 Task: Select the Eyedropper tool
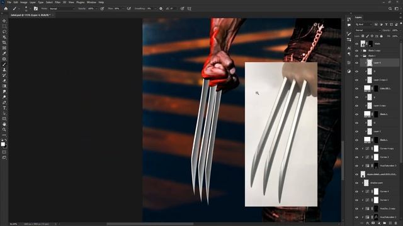point(4,53)
